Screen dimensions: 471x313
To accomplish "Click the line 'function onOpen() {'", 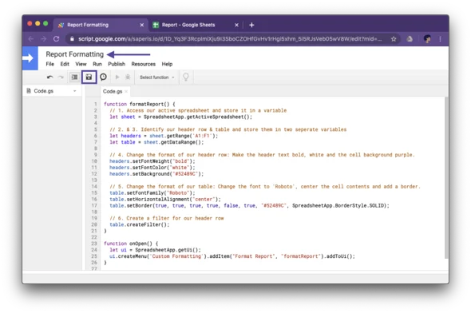I will (x=131, y=244).
